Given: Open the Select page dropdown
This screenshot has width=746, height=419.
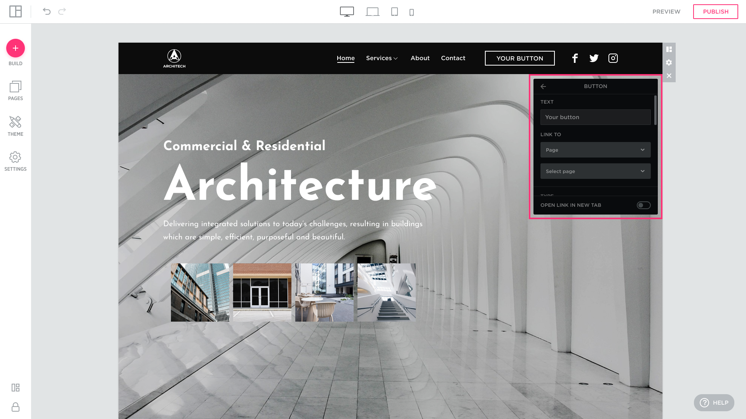Looking at the screenshot, I should tap(595, 171).
